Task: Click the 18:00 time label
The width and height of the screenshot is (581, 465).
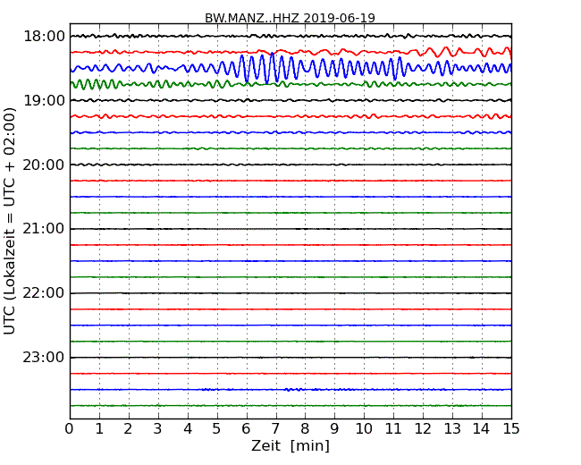Action: [44, 37]
